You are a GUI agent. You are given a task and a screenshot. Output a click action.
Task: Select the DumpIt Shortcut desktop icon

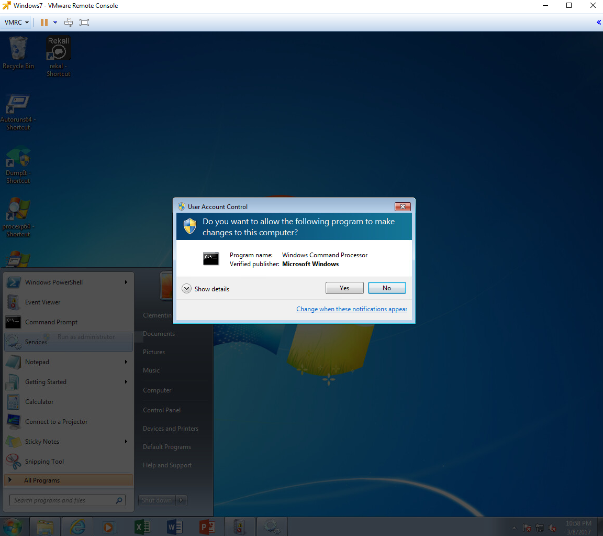(18, 166)
